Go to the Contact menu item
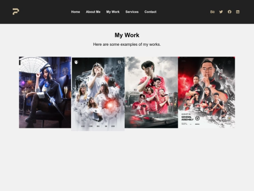 pos(151,12)
